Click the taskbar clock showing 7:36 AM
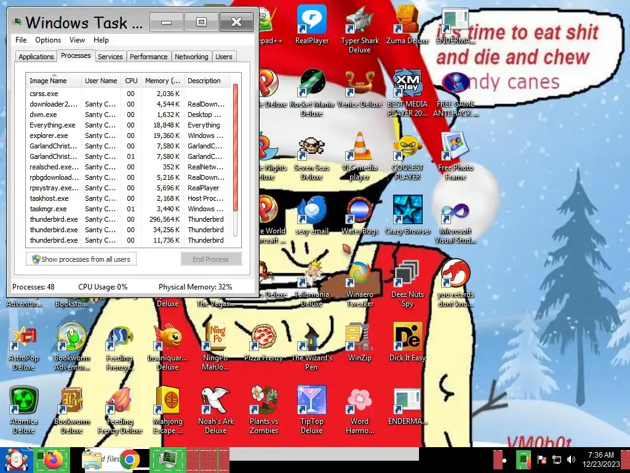Image resolution: width=630 pixels, height=473 pixels. pyautogui.click(x=601, y=459)
